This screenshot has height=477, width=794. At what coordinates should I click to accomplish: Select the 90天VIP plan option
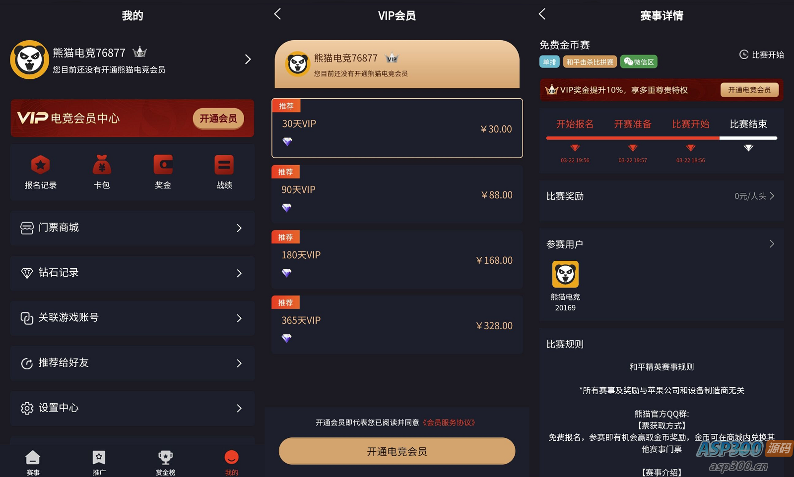coord(397,194)
